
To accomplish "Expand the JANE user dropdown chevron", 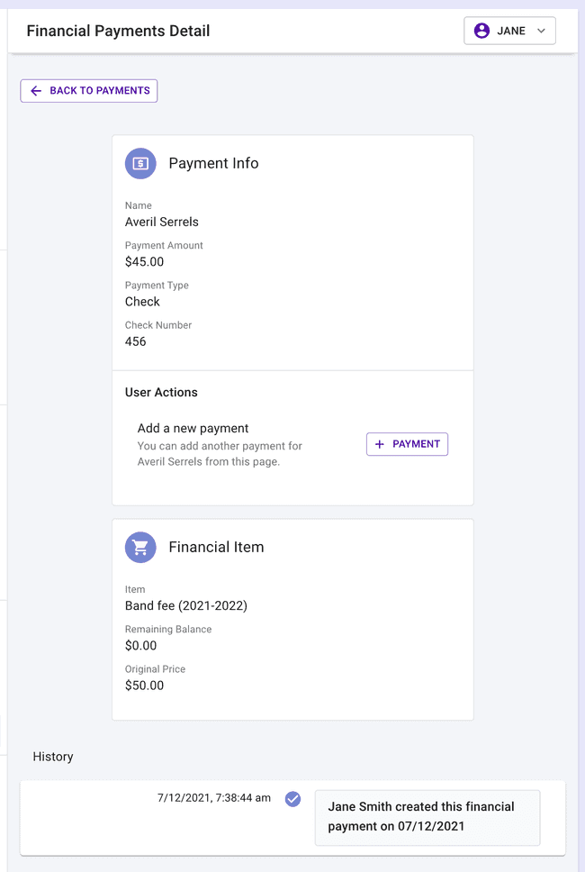I will [x=541, y=31].
